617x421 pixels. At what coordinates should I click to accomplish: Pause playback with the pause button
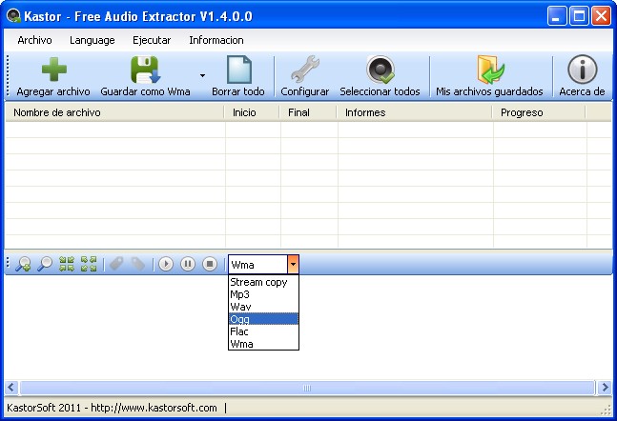(188, 264)
